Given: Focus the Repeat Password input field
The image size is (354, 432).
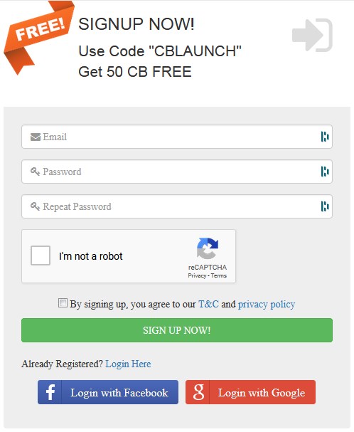Looking at the screenshot, I should (x=177, y=206).
